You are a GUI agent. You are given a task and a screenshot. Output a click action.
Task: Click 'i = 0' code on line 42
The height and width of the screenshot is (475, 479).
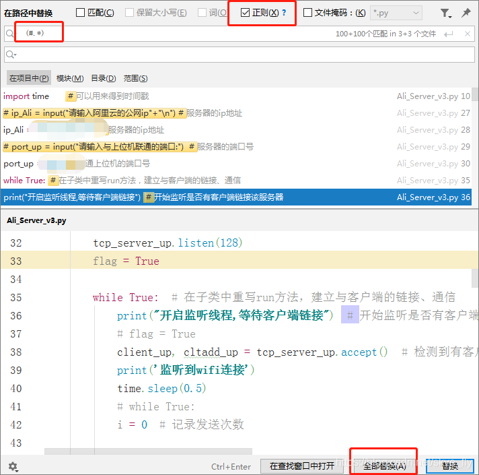[133, 425]
